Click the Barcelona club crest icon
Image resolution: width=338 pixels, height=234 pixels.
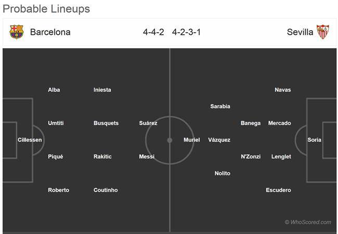(x=17, y=32)
